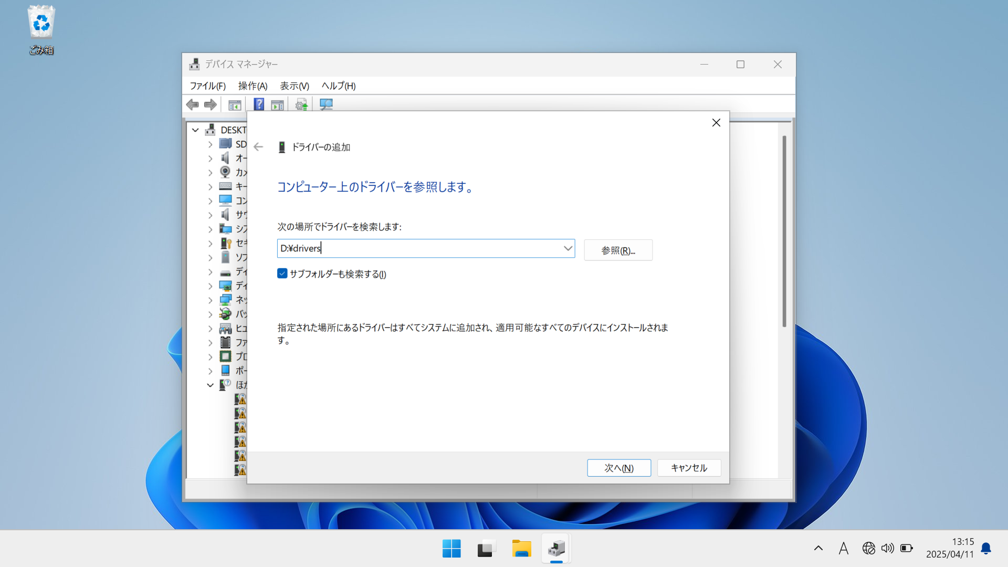The image size is (1008, 567).
Task: Collapse the other devices category
Action: pos(210,385)
